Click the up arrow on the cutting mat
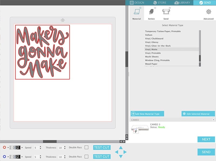The height and width of the screenshot is (161, 216). (63, 20)
